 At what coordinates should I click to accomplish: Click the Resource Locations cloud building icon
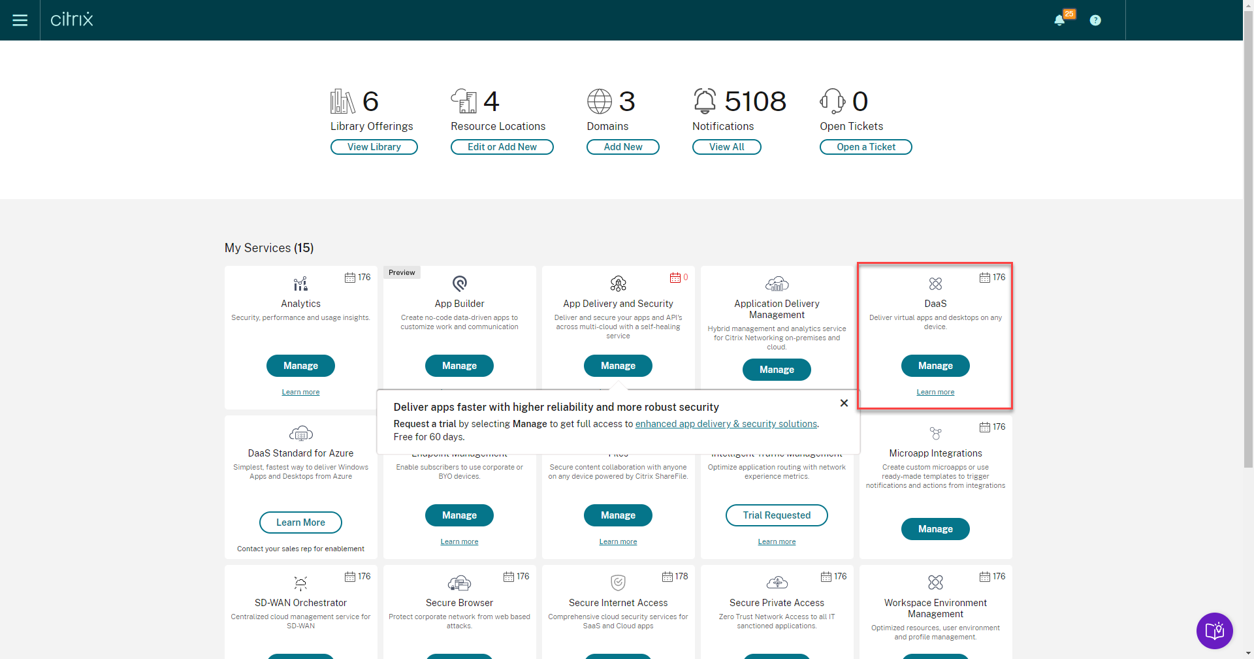pos(464,101)
